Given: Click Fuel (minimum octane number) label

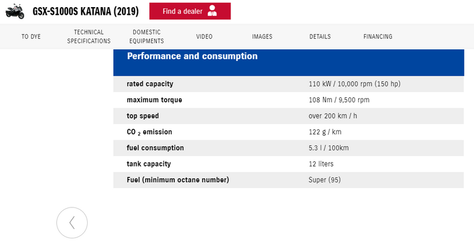Looking at the screenshot, I should pyautogui.click(x=178, y=180).
